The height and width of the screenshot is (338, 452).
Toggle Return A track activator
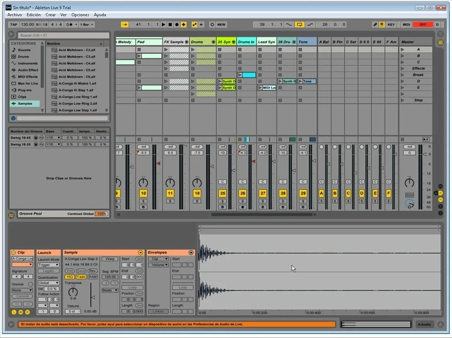321,193
